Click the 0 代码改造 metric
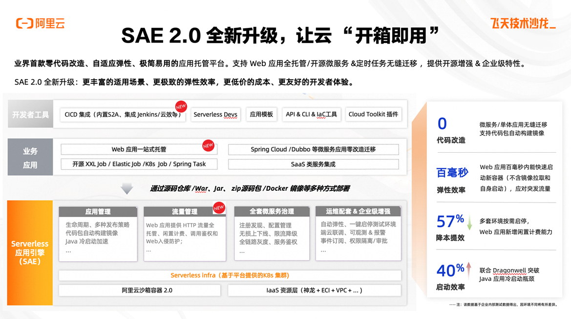571x319 pixels. pyautogui.click(x=451, y=130)
